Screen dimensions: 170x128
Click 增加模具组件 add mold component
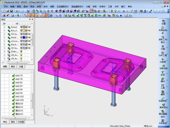click(x=163, y=114)
